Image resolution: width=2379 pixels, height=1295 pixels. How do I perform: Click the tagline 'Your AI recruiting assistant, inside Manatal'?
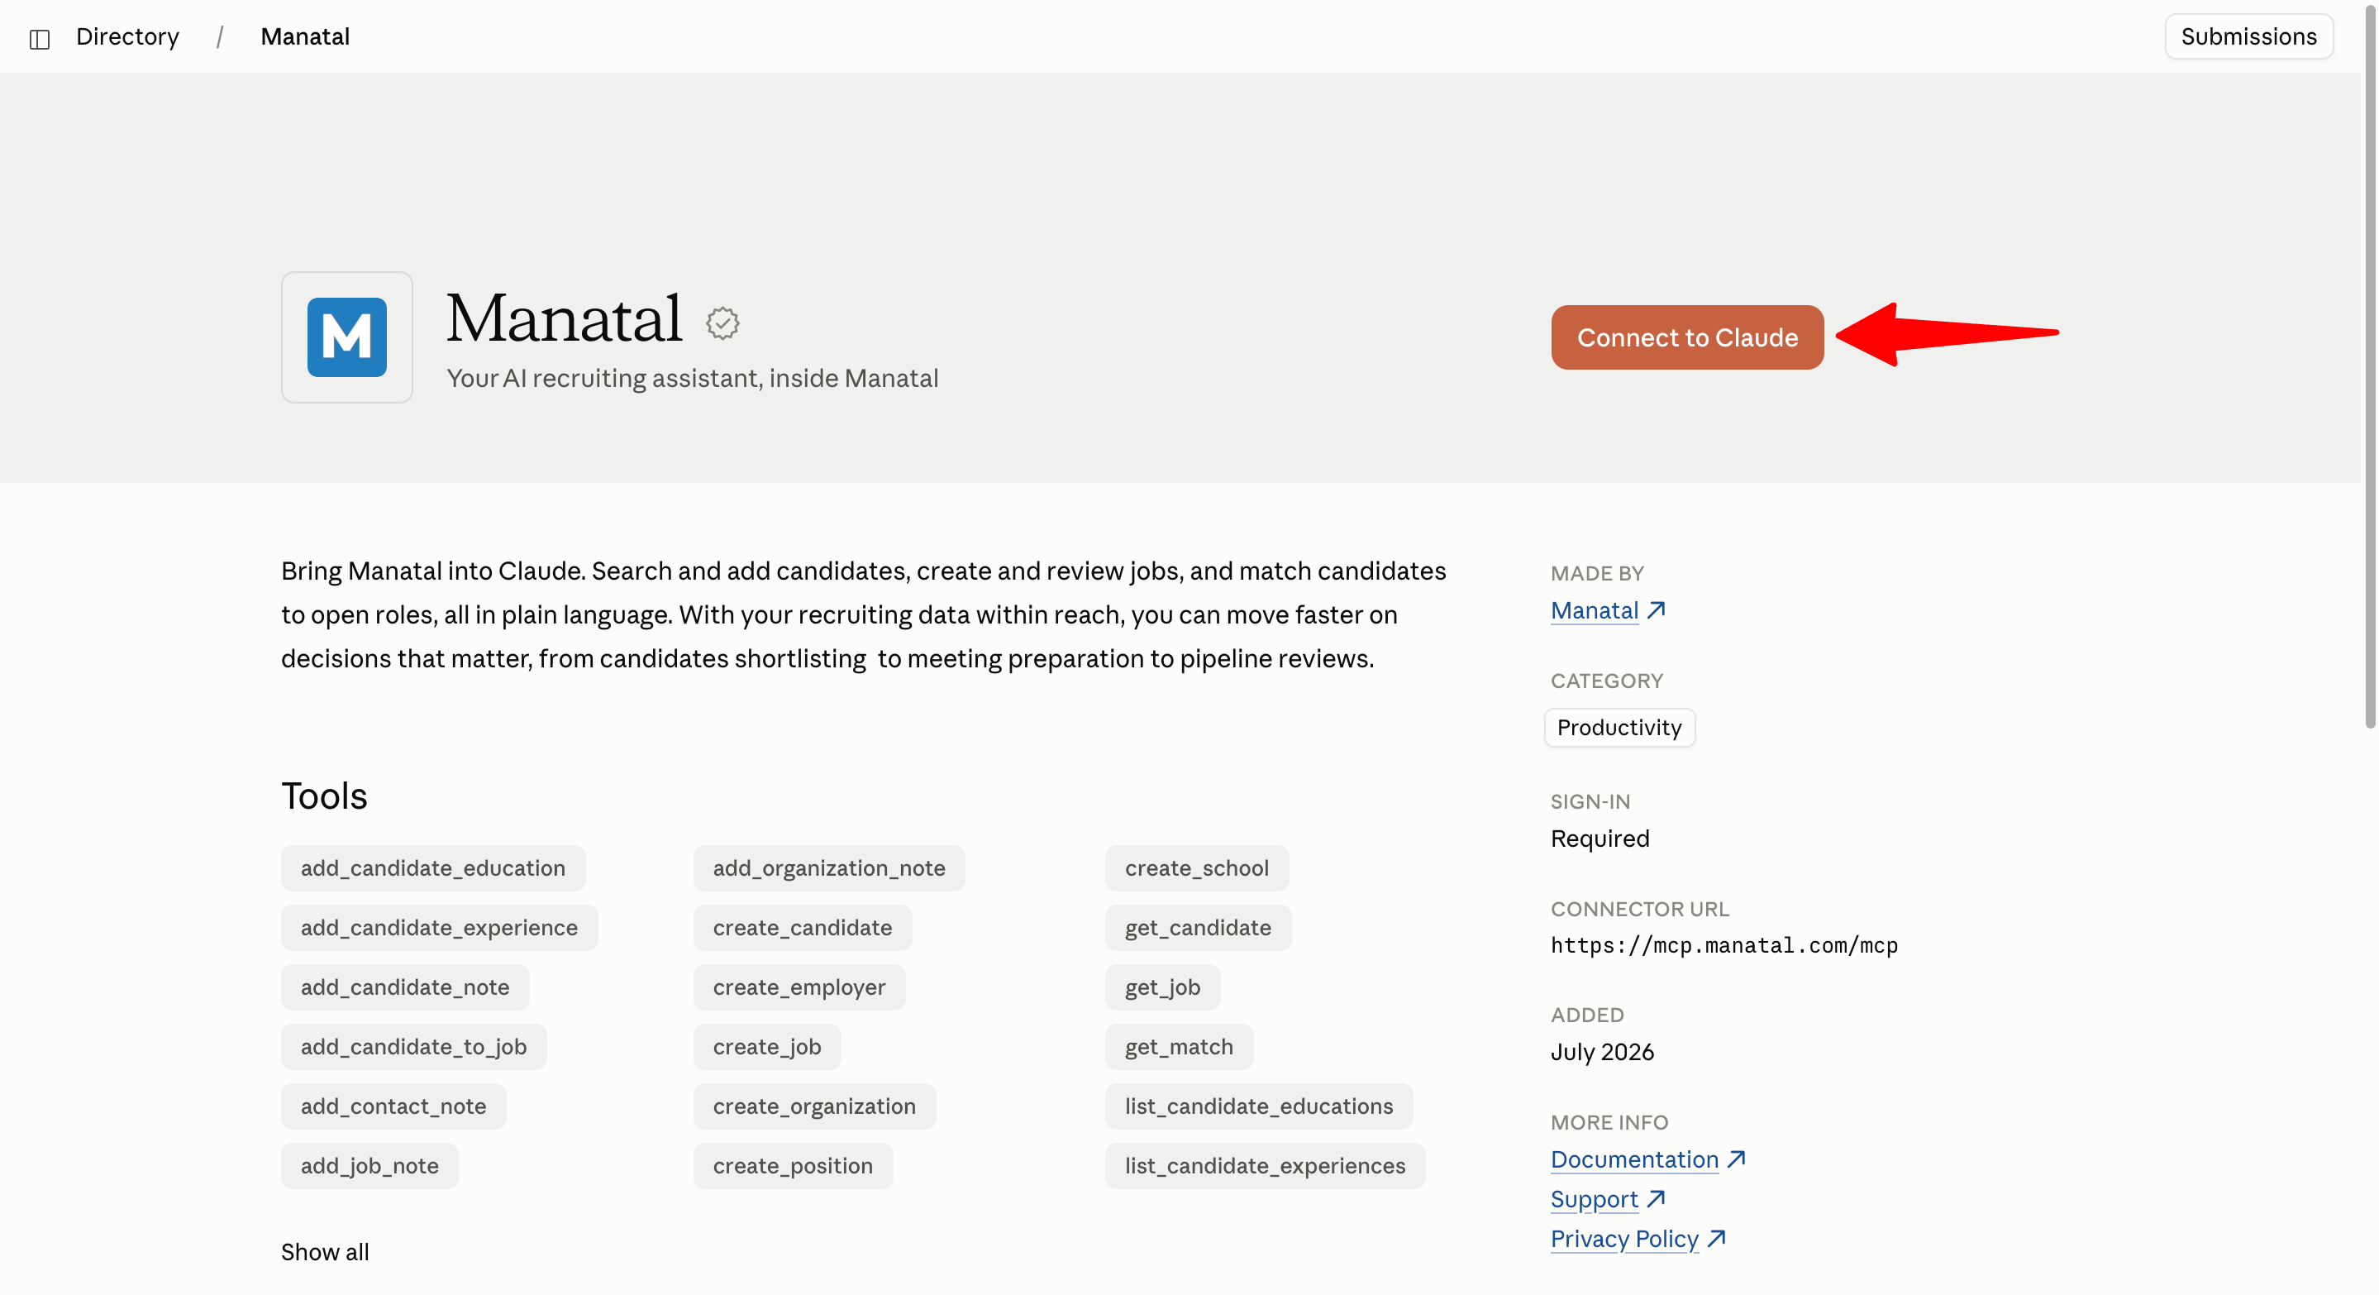point(693,379)
